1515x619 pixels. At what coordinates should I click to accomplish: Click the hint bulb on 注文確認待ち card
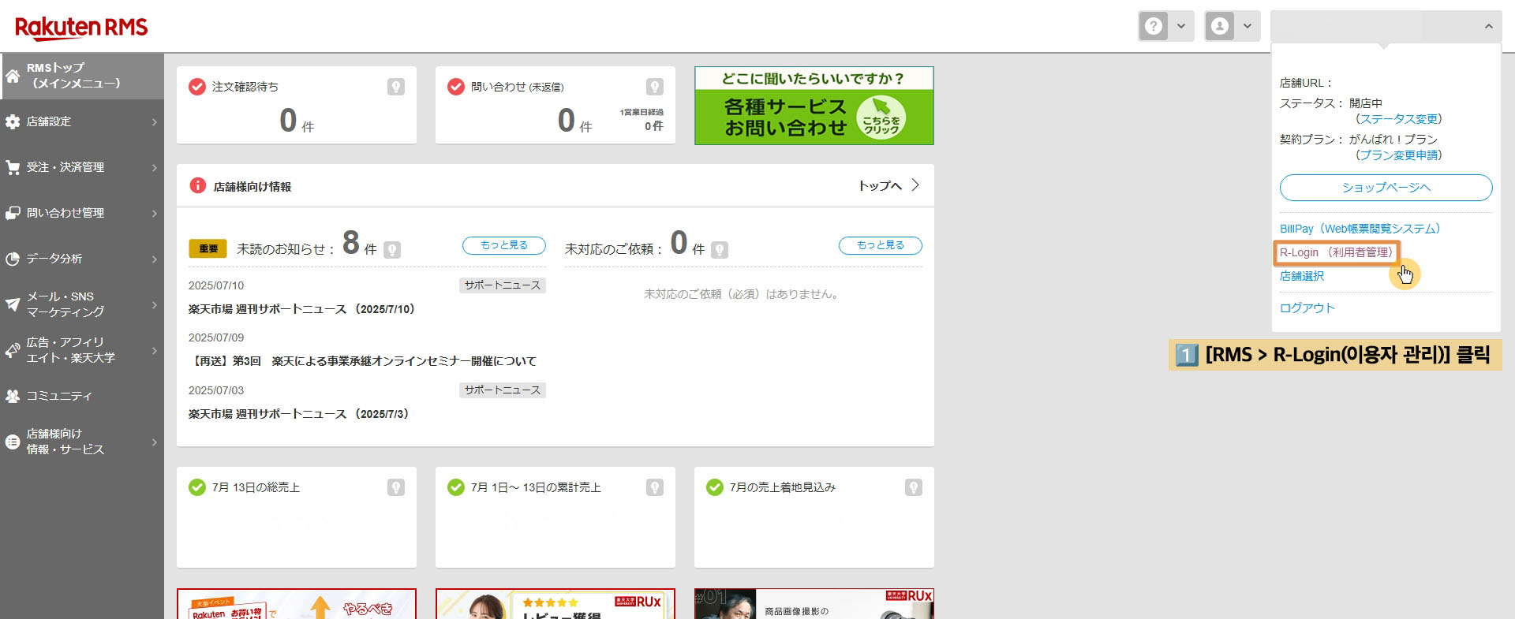pyautogui.click(x=396, y=87)
